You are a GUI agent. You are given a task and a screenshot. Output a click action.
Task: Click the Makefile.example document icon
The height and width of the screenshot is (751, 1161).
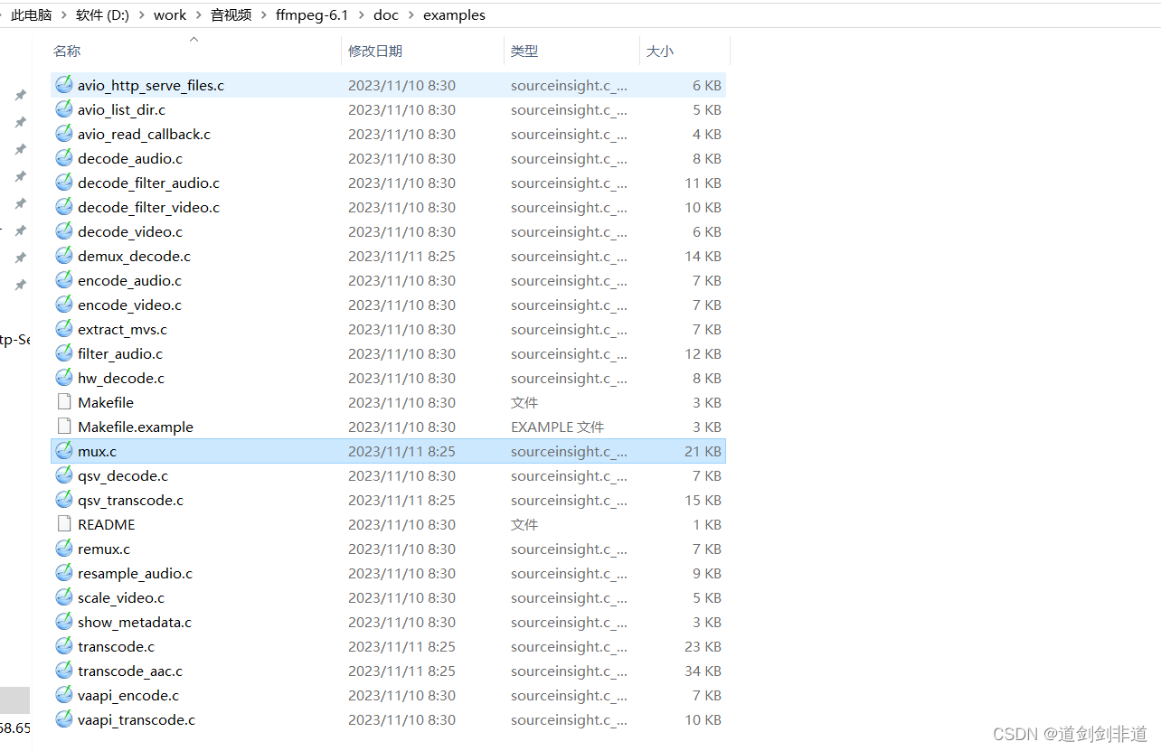click(63, 427)
